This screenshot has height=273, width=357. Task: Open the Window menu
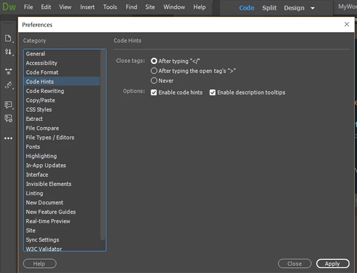[174, 7]
